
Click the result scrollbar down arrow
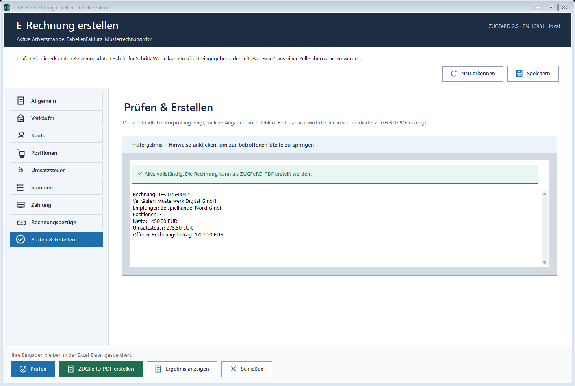(x=545, y=262)
